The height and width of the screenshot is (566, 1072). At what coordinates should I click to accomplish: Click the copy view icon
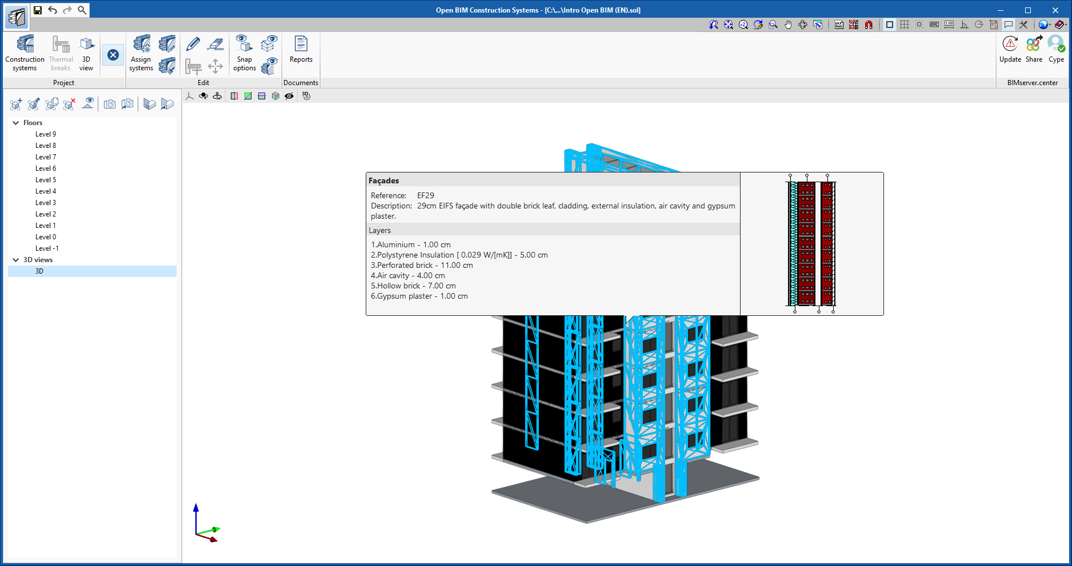tap(52, 104)
